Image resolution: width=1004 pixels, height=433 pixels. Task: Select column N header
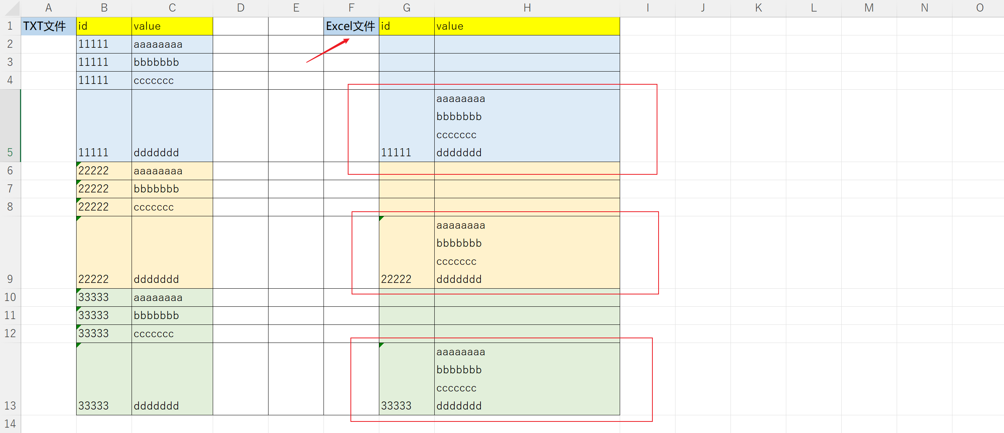point(924,8)
